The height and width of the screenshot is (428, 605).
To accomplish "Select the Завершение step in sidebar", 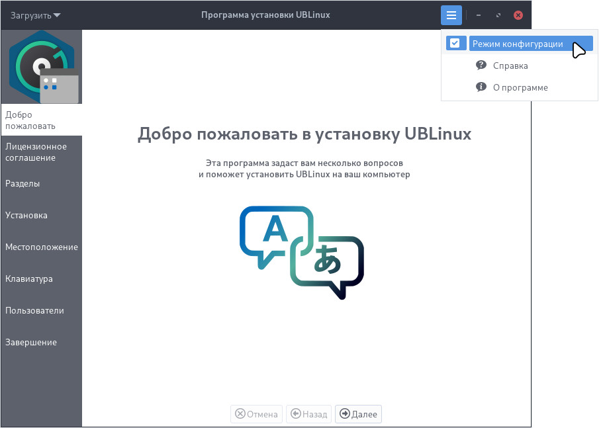I will click(x=30, y=342).
